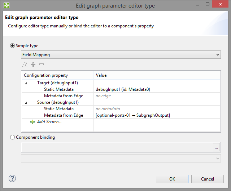Click the help question mark icon
This screenshot has width=231, height=191.
[x=12, y=178]
